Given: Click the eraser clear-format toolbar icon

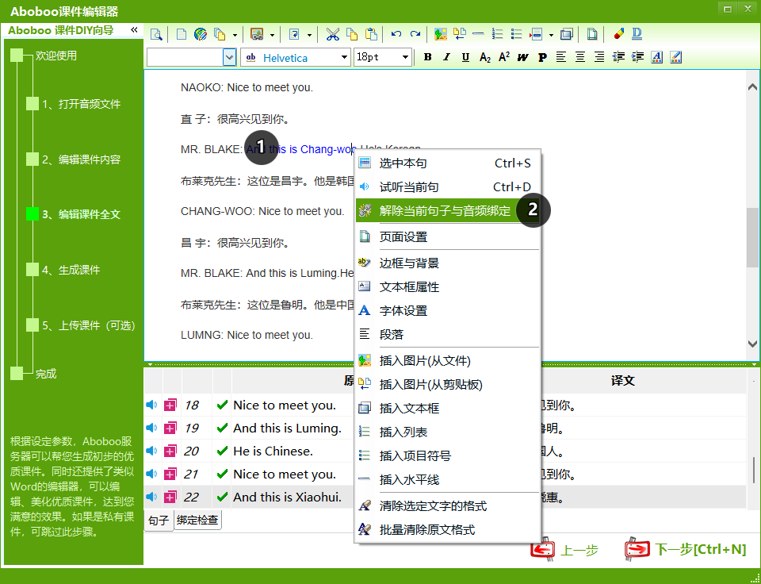Looking at the screenshot, I should click(619, 34).
